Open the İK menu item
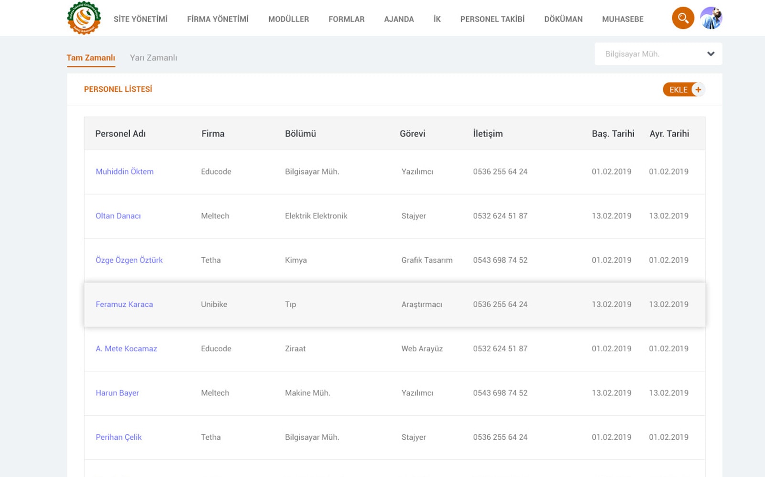 (437, 19)
